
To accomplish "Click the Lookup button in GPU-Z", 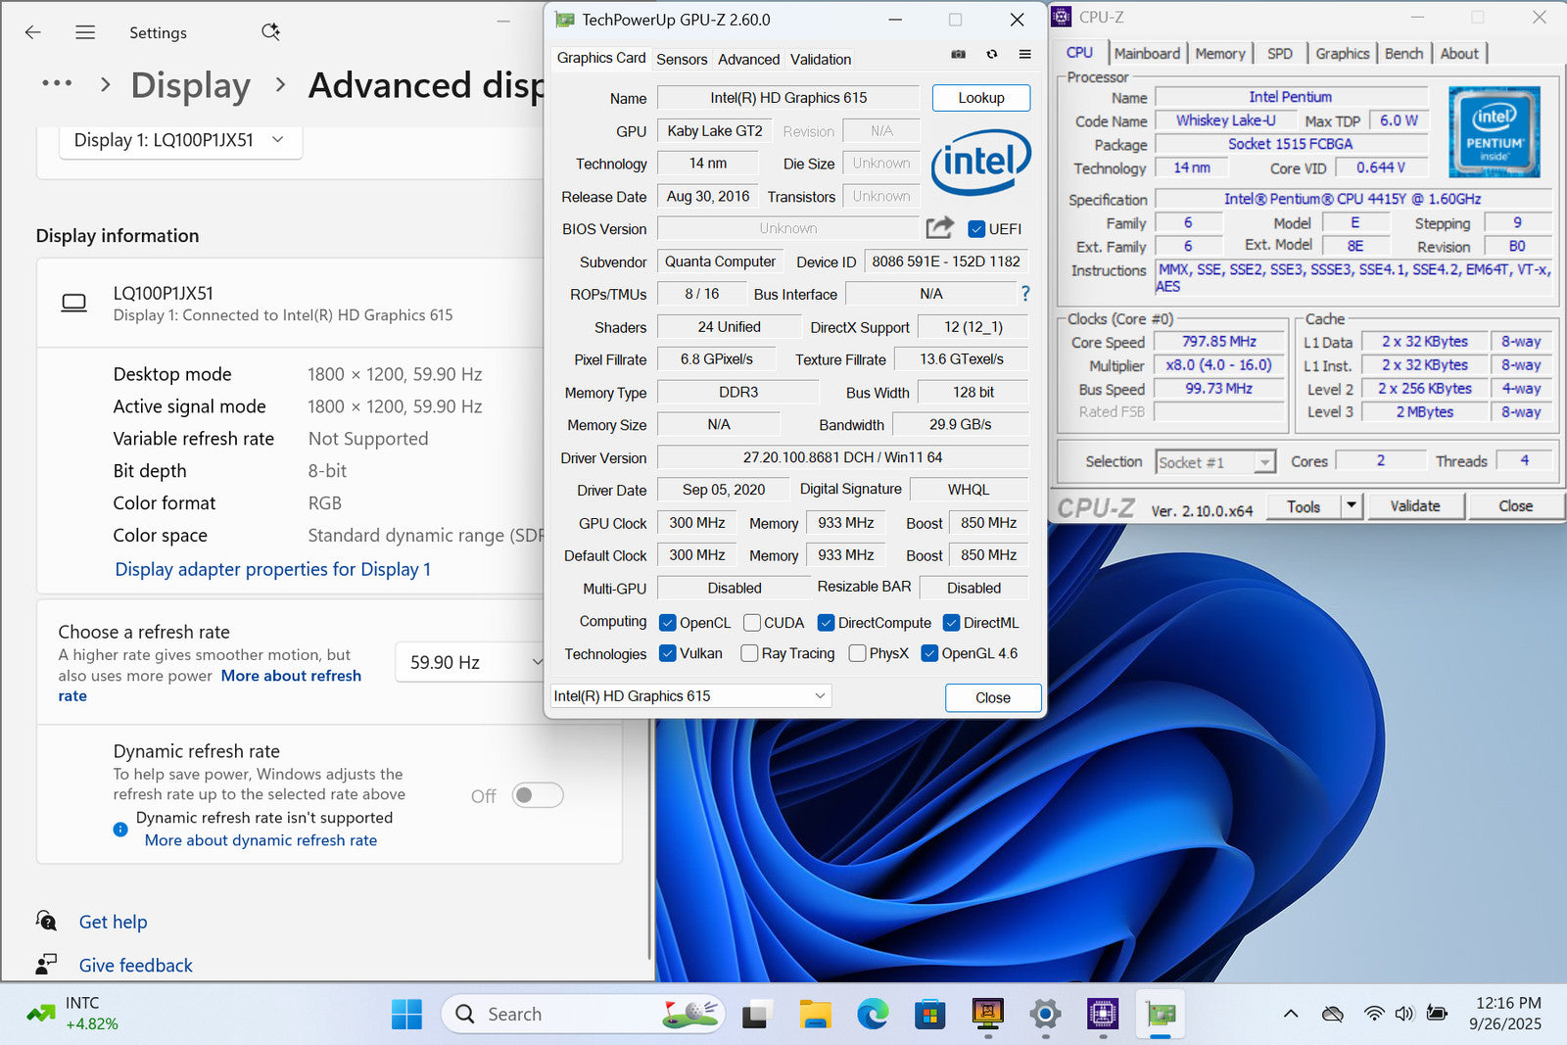I will point(980,98).
